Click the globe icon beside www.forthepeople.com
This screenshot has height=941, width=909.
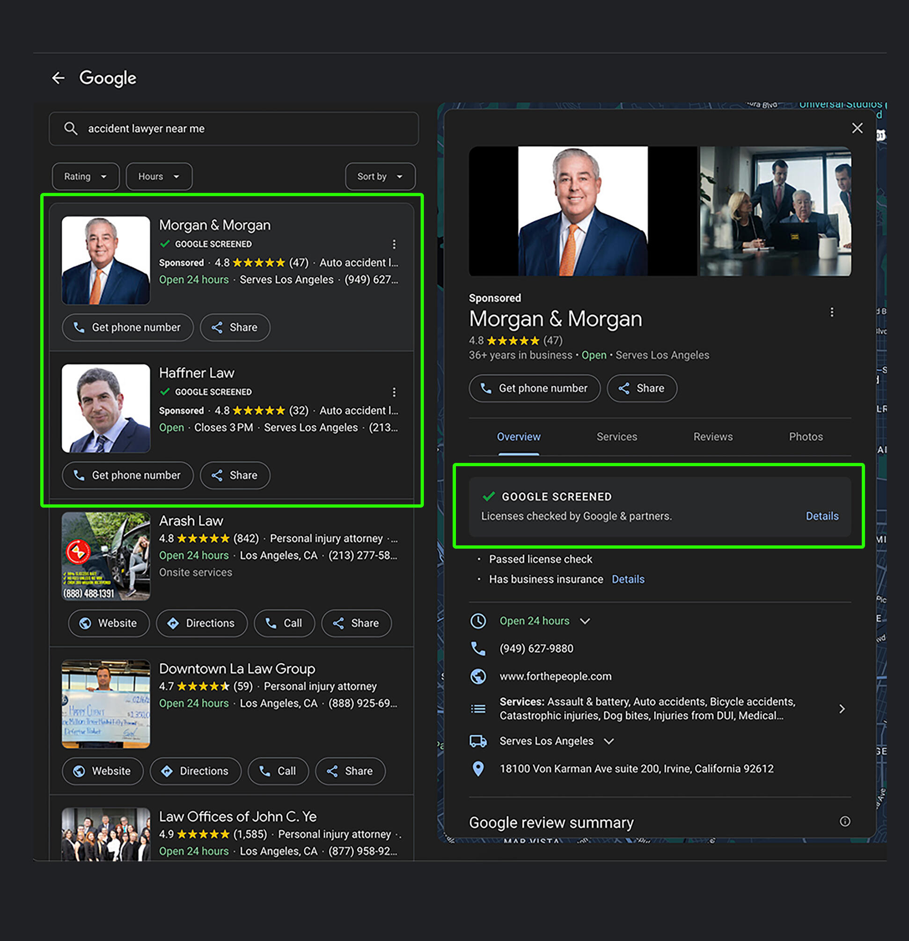pyautogui.click(x=477, y=676)
